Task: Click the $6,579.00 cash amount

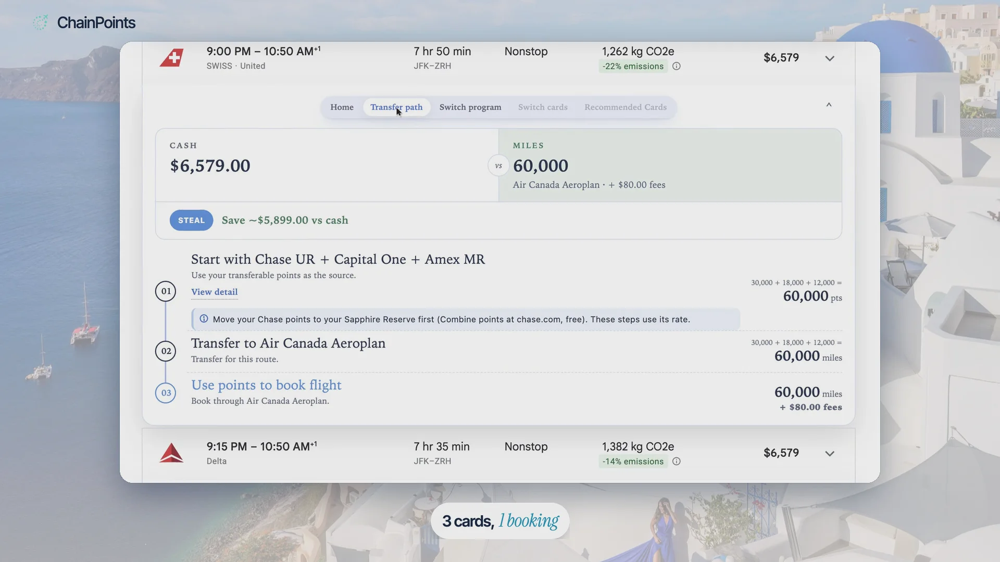Action: [x=210, y=166]
